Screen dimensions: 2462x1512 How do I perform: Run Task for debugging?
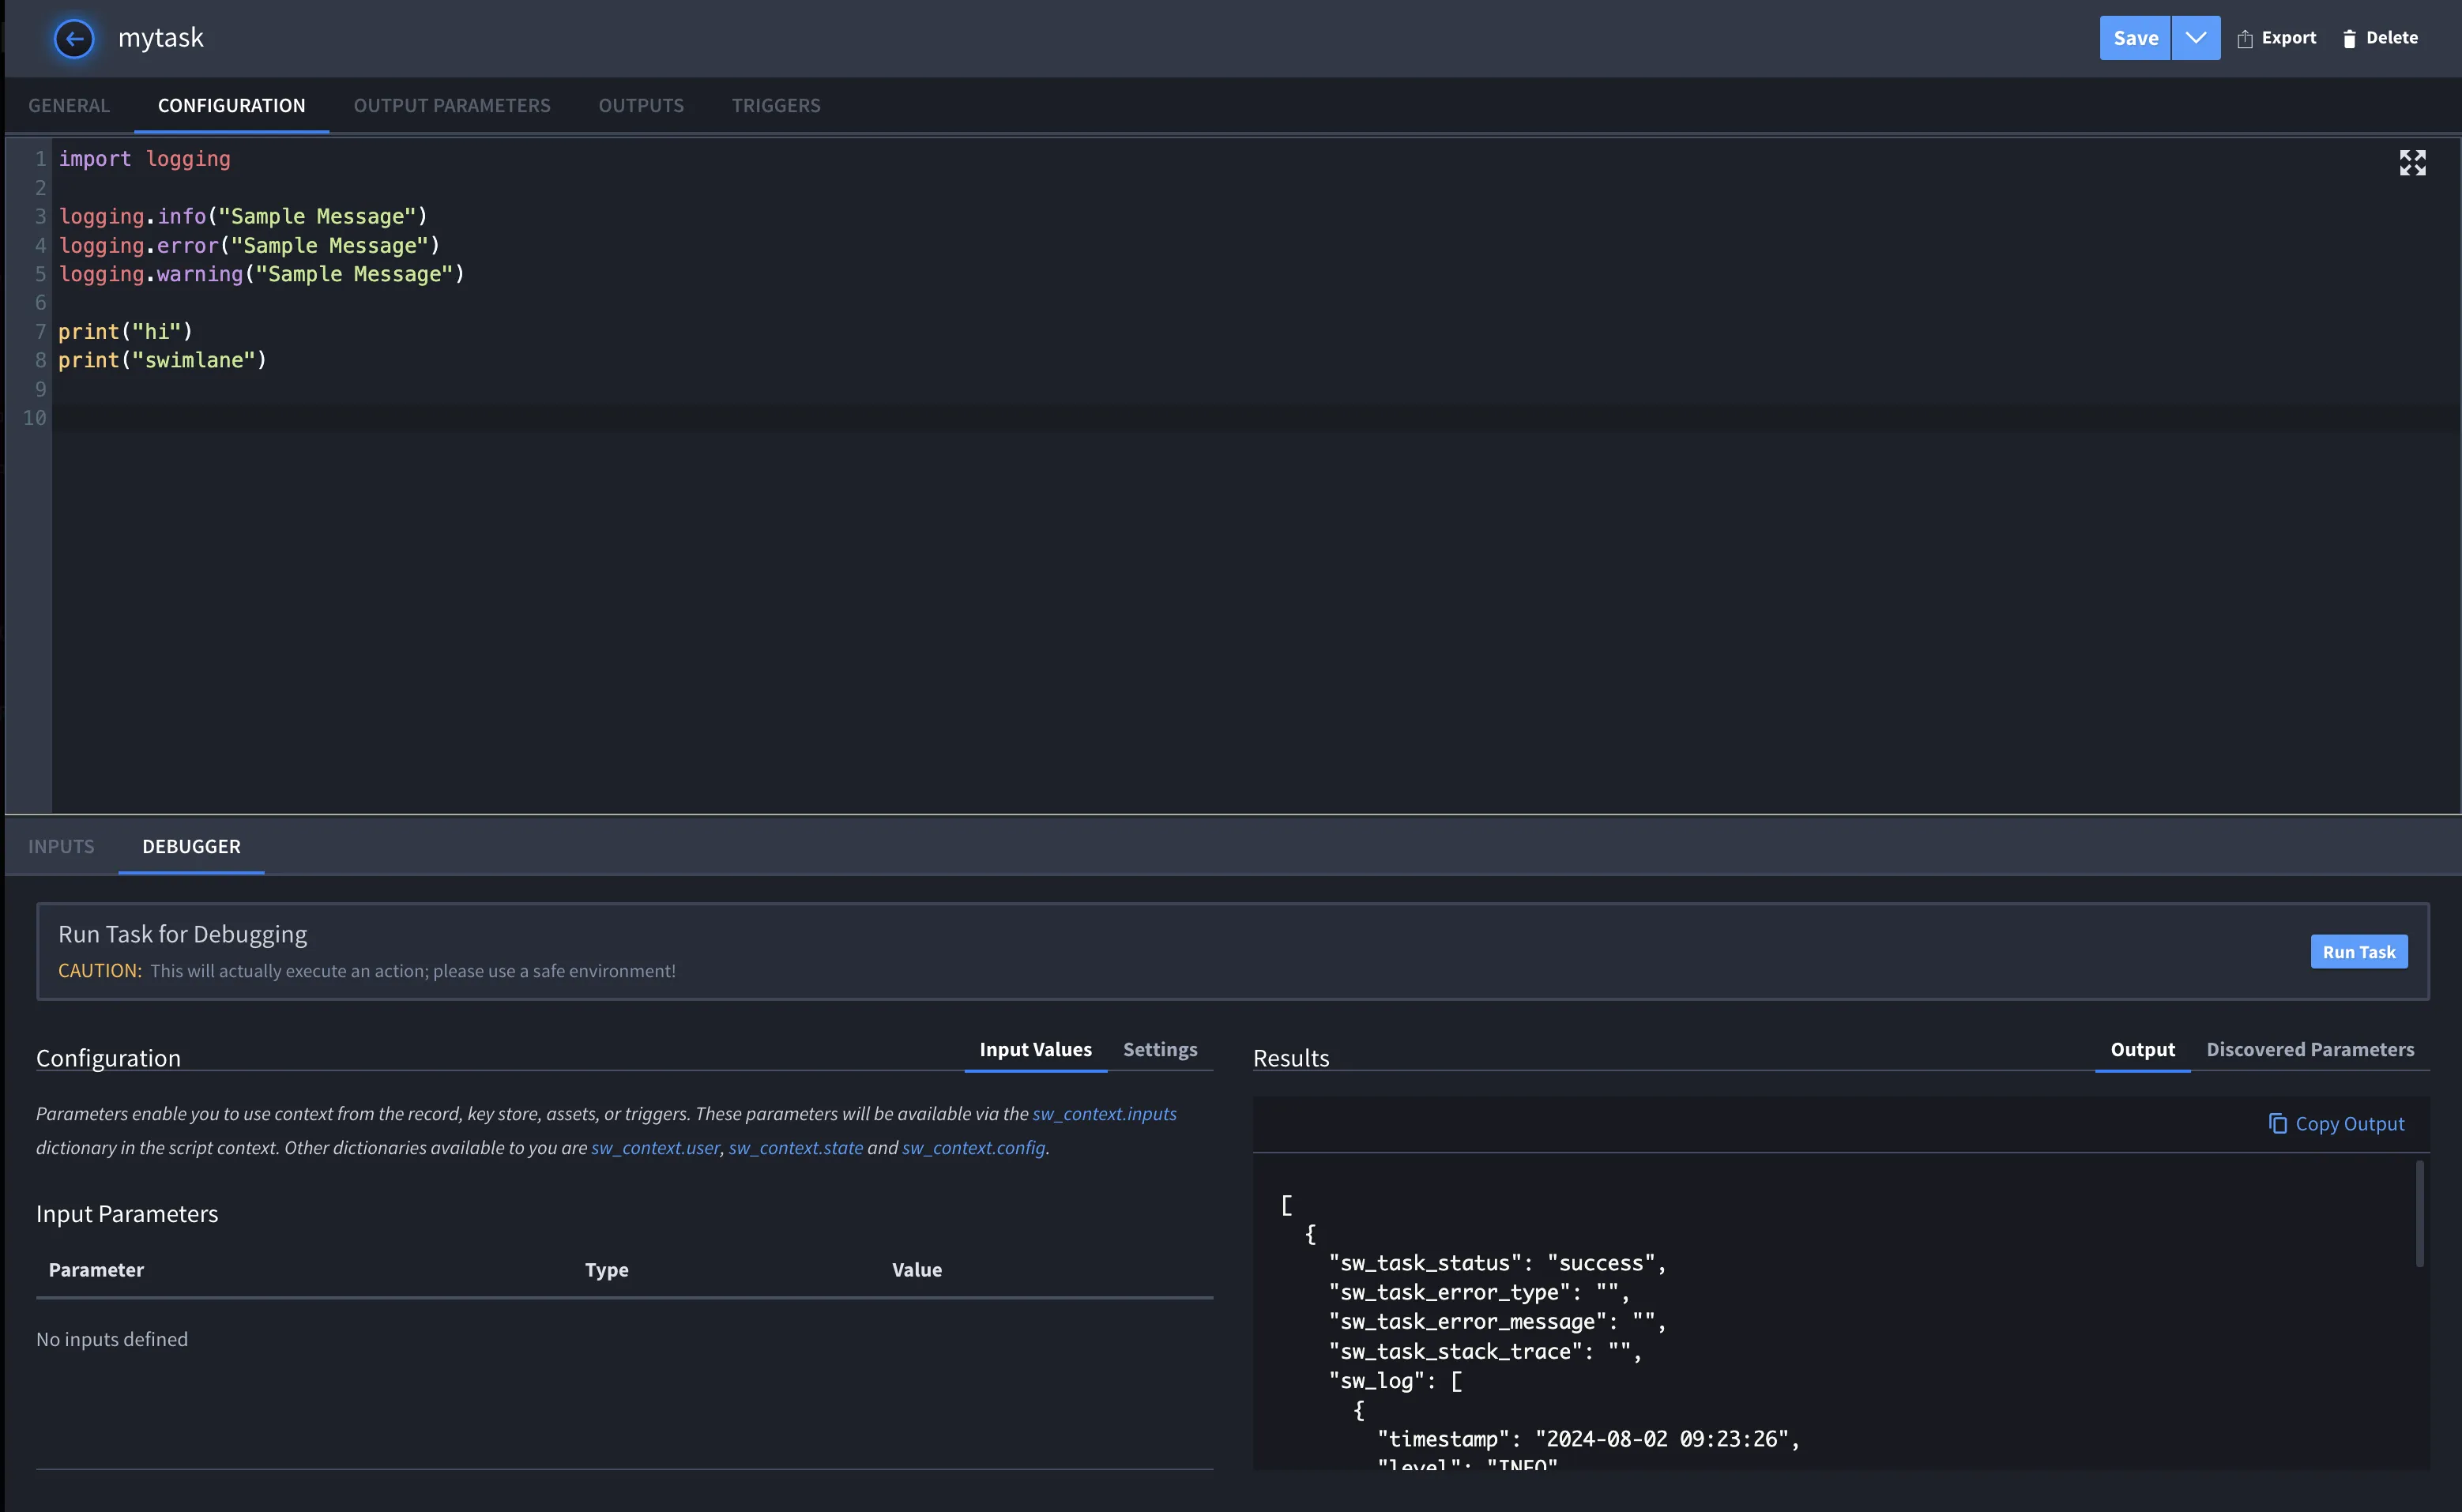2359,952
